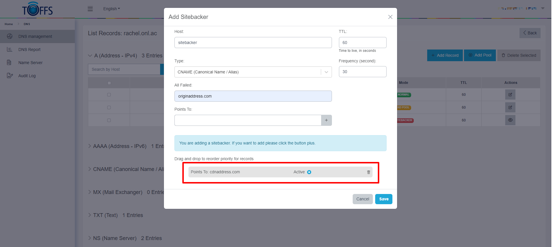Select the Active radio button

[x=309, y=172]
